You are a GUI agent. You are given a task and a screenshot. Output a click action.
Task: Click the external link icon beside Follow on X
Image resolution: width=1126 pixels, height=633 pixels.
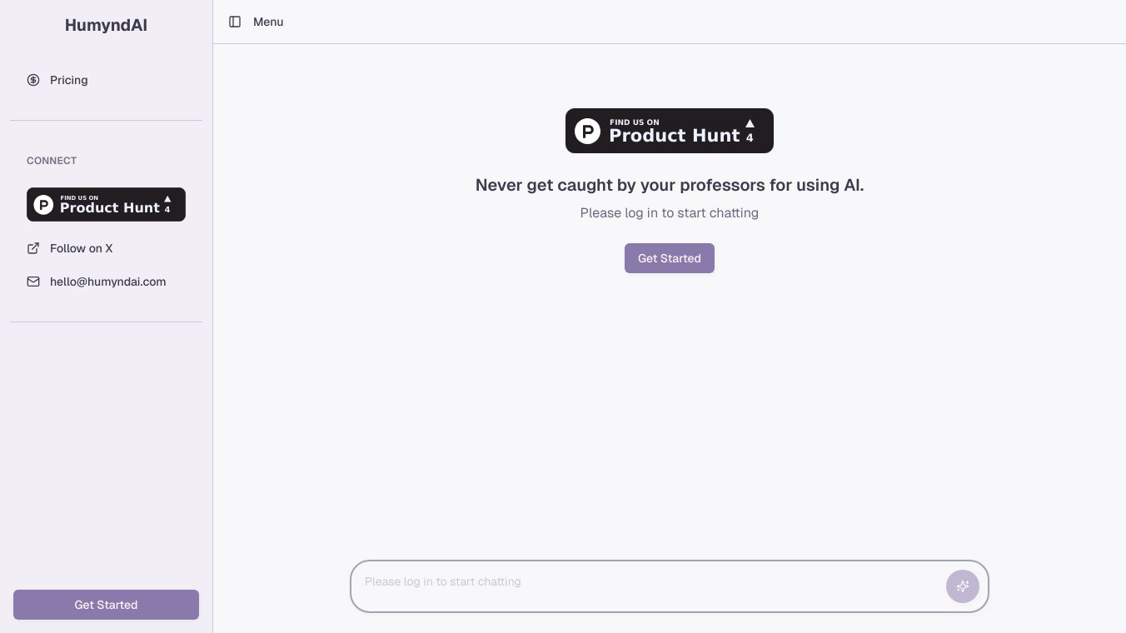(x=33, y=248)
